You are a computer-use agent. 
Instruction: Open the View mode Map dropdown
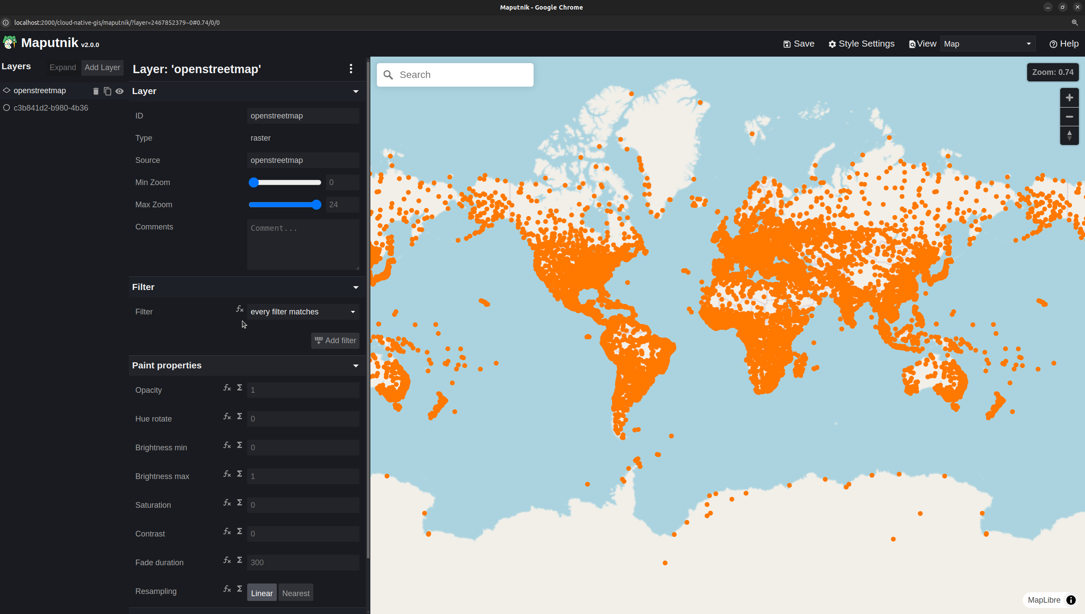[x=988, y=44]
